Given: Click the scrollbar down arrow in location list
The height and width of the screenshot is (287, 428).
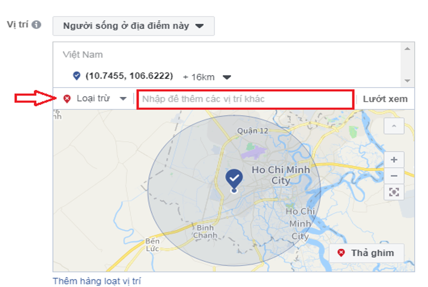Looking at the screenshot, I should point(408,80).
